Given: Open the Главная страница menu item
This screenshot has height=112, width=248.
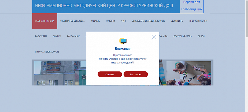Looking at the screenshot, I should [45, 21].
